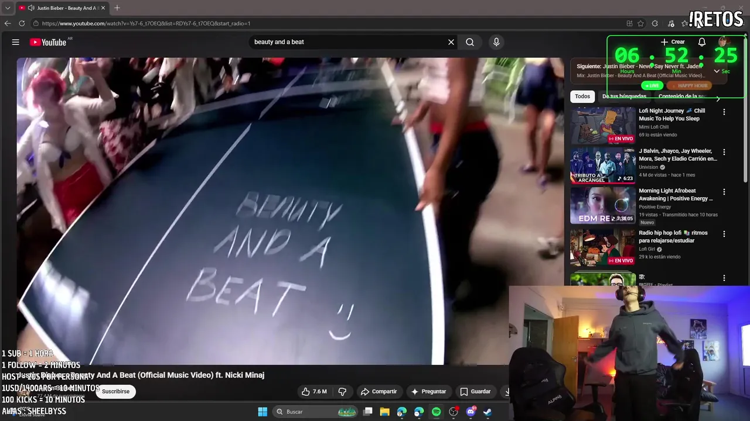Viewport: 750px width, 421px height.
Task: Mute the Justin Bieber tab audio icon
Action: (x=31, y=8)
